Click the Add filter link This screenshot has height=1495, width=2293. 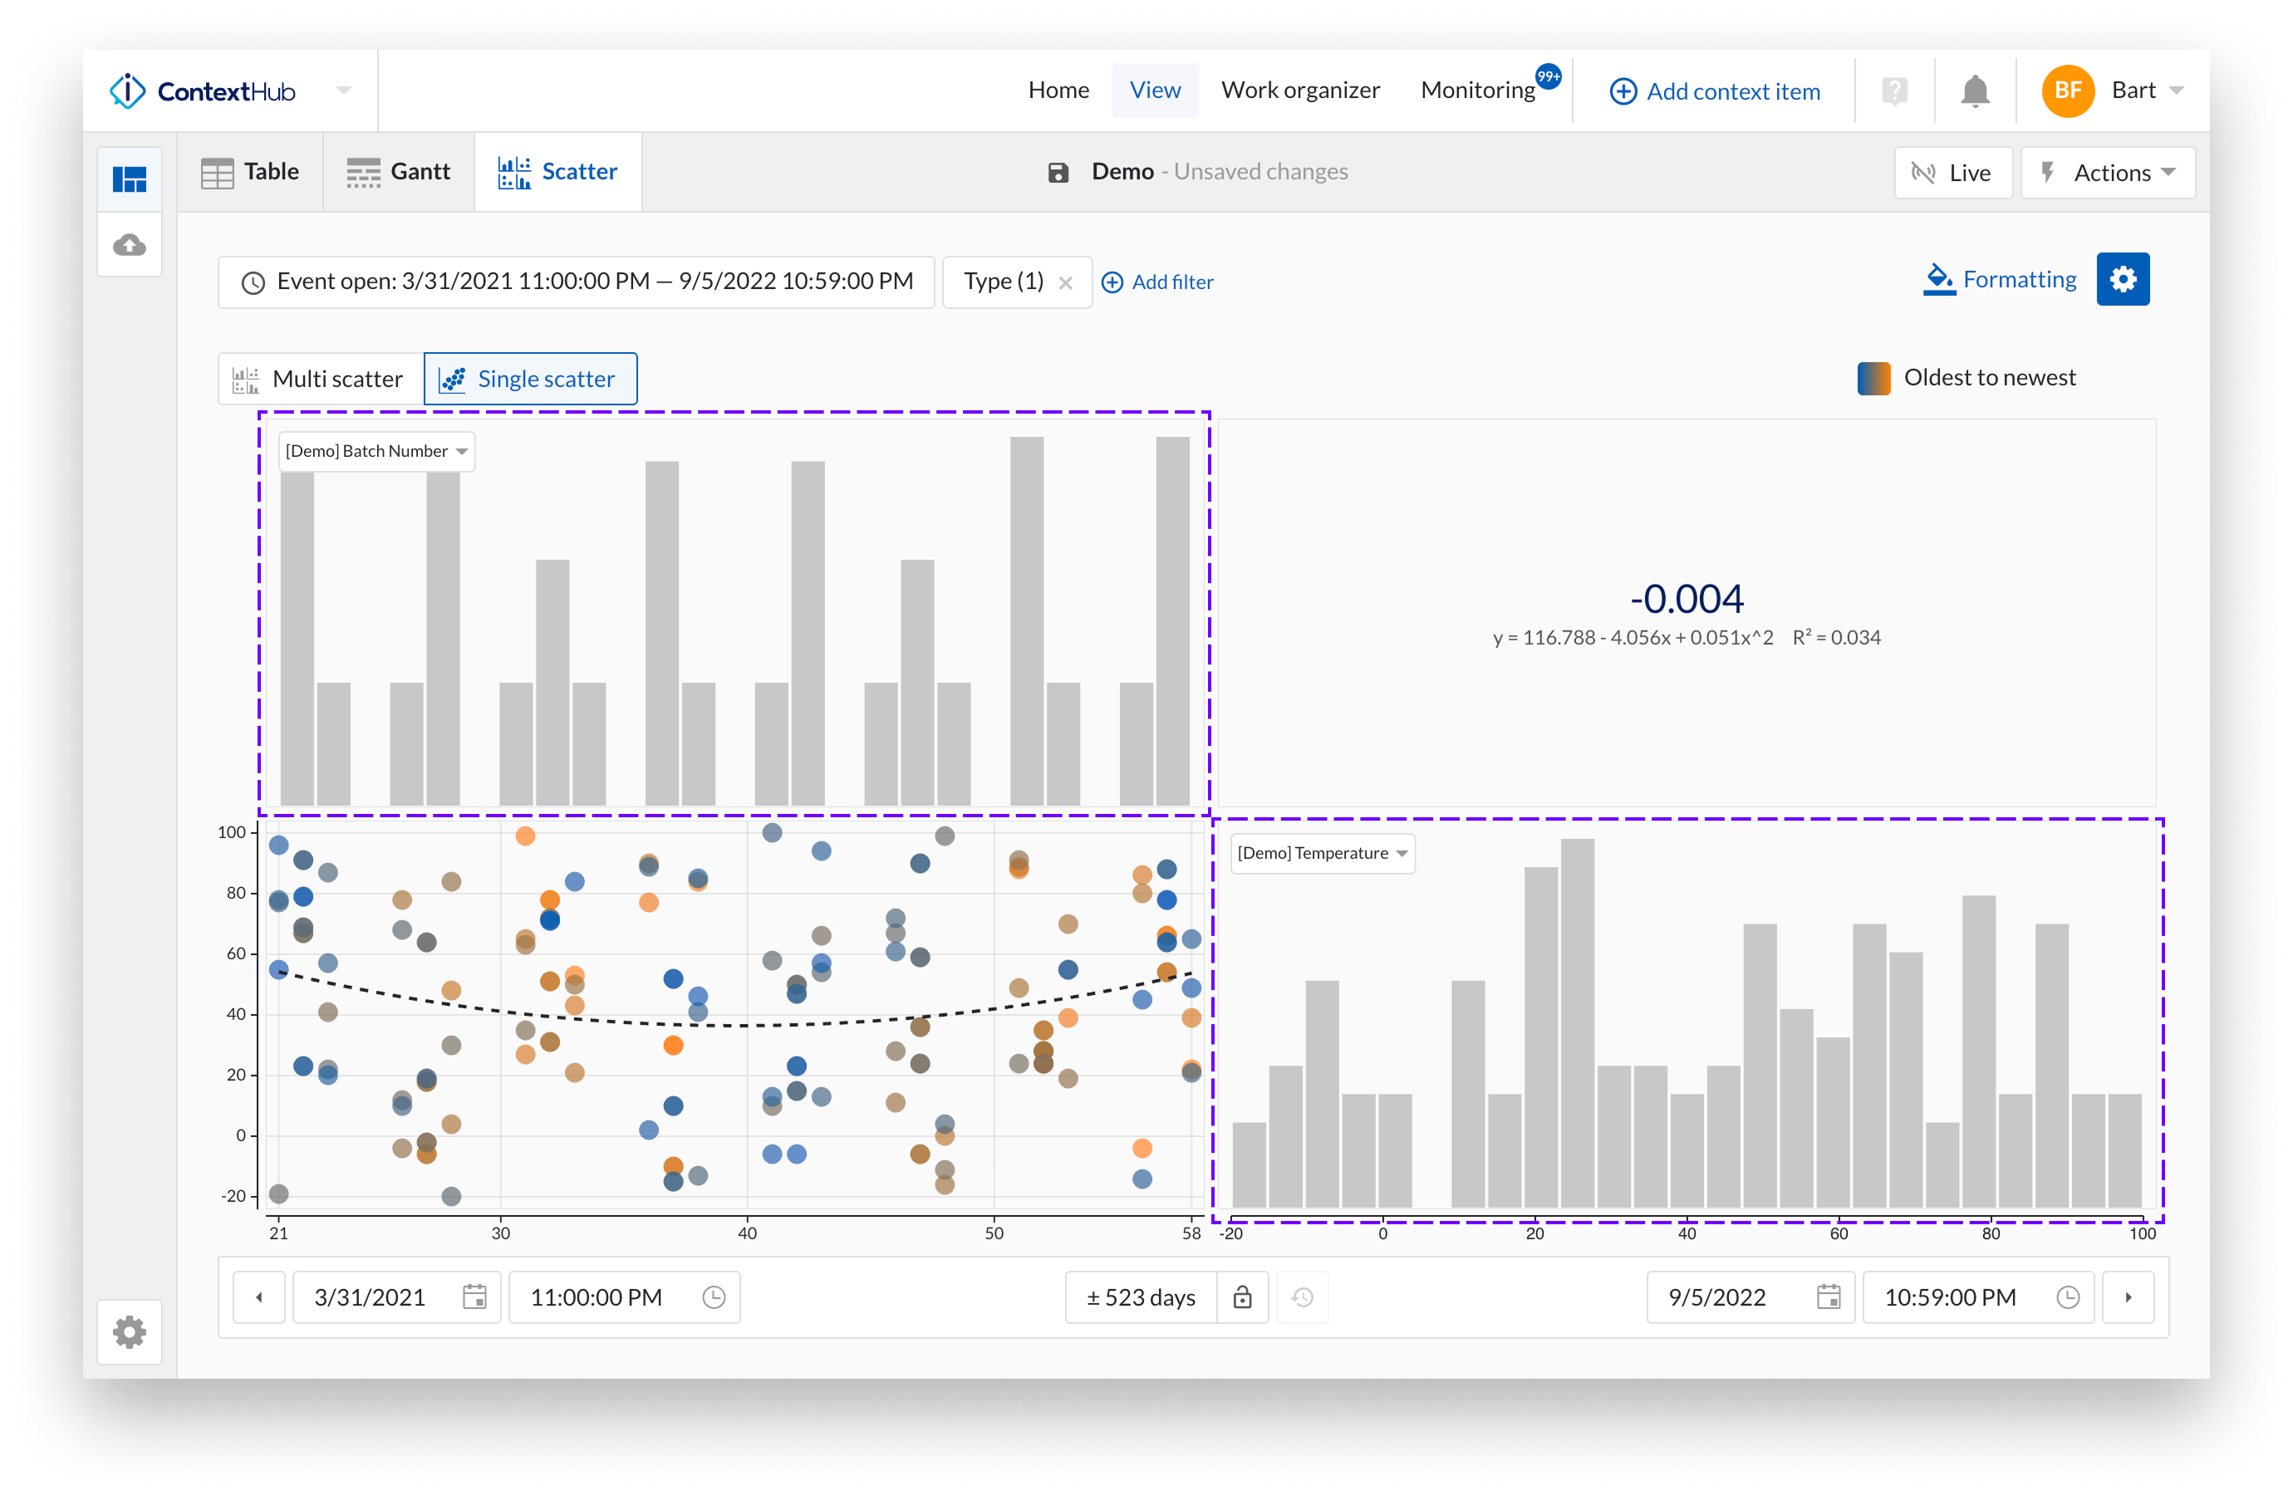click(1158, 282)
